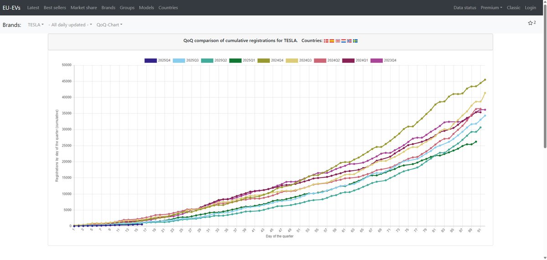547x260 pixels.
Task: Toggle the 2025Q4 series in the legend
Action: (157, 61)
